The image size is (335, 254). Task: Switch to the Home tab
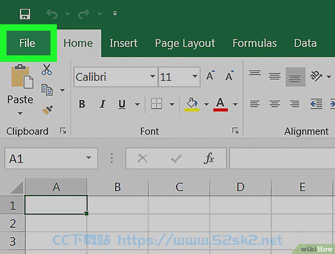[x=78, y=43]
